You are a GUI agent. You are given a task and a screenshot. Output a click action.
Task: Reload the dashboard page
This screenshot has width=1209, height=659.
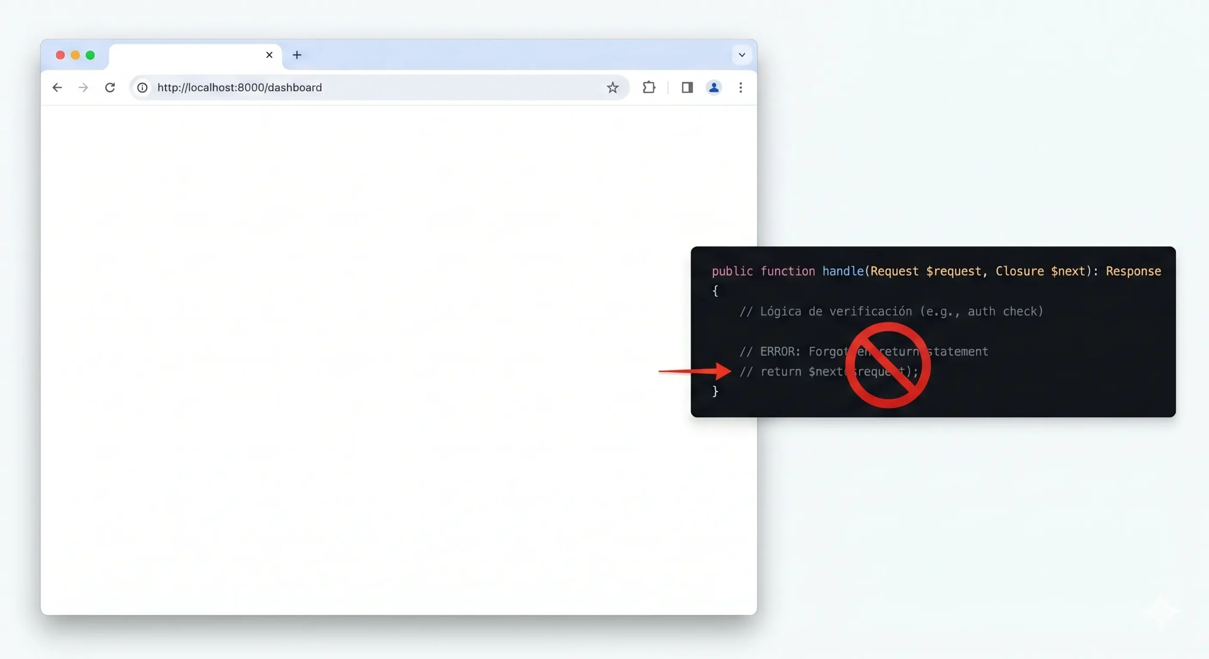tap(110, 87)
